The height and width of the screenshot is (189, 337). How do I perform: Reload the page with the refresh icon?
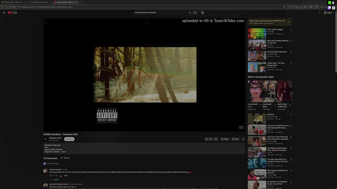[10, 7]
